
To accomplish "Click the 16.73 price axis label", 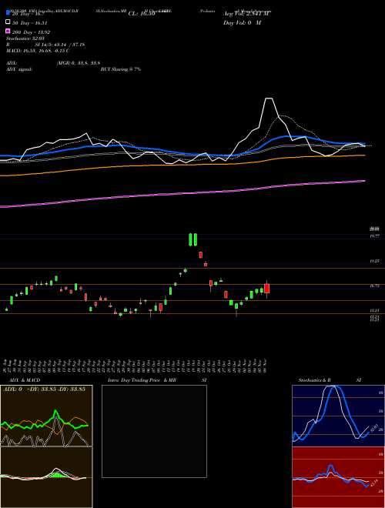I will click(374, 286).
